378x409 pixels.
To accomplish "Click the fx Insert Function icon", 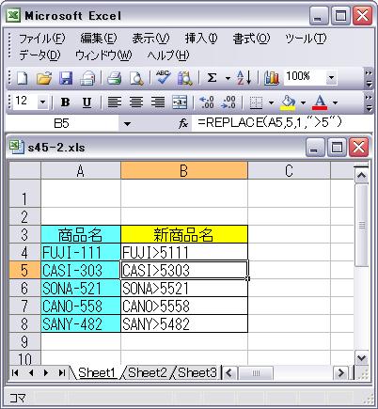I will pyautogui.click(x=183, y=124).
